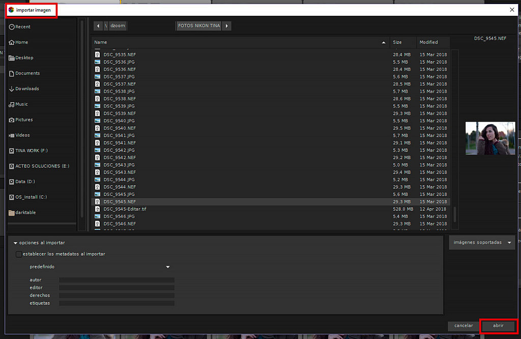Open the Desktop folder shortcut
The image size is (521, 339).
[24, 58]
